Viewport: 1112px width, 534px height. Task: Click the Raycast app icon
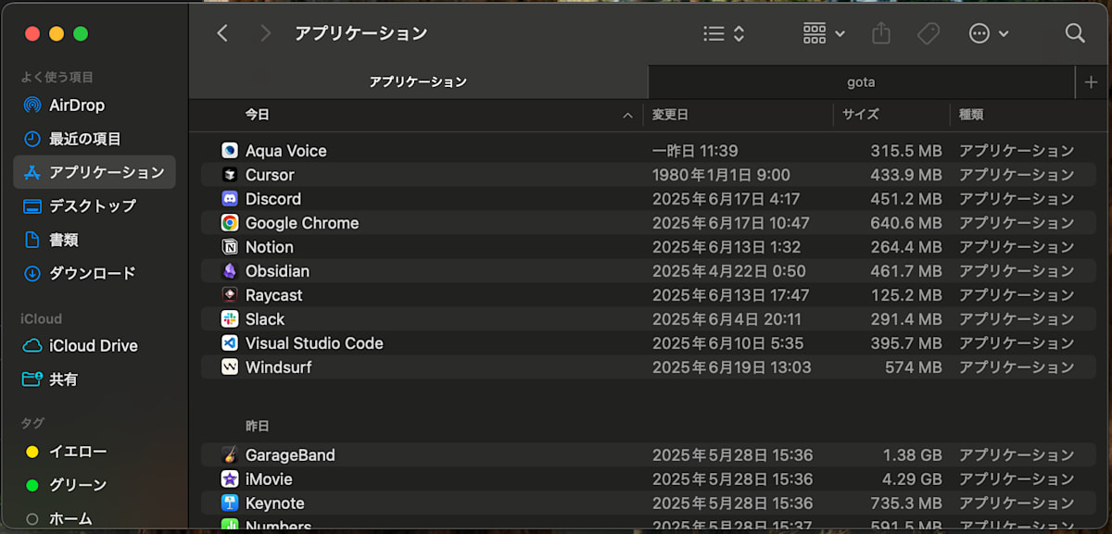click(230, 295)
